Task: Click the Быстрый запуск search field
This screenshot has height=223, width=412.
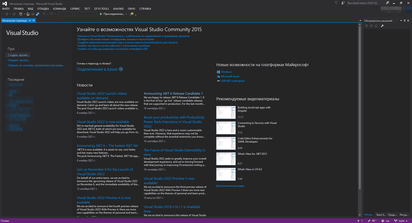Action: point(366,3)
